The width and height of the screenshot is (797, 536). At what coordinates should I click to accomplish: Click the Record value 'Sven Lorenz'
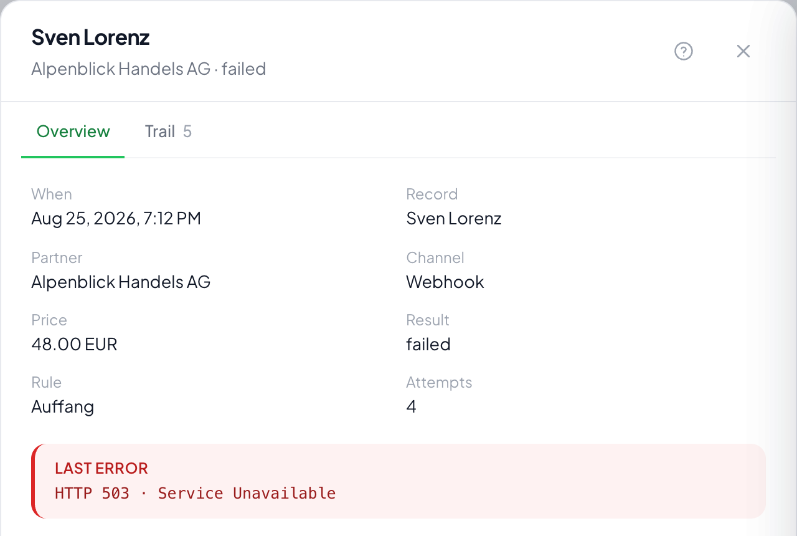(454, 219)
